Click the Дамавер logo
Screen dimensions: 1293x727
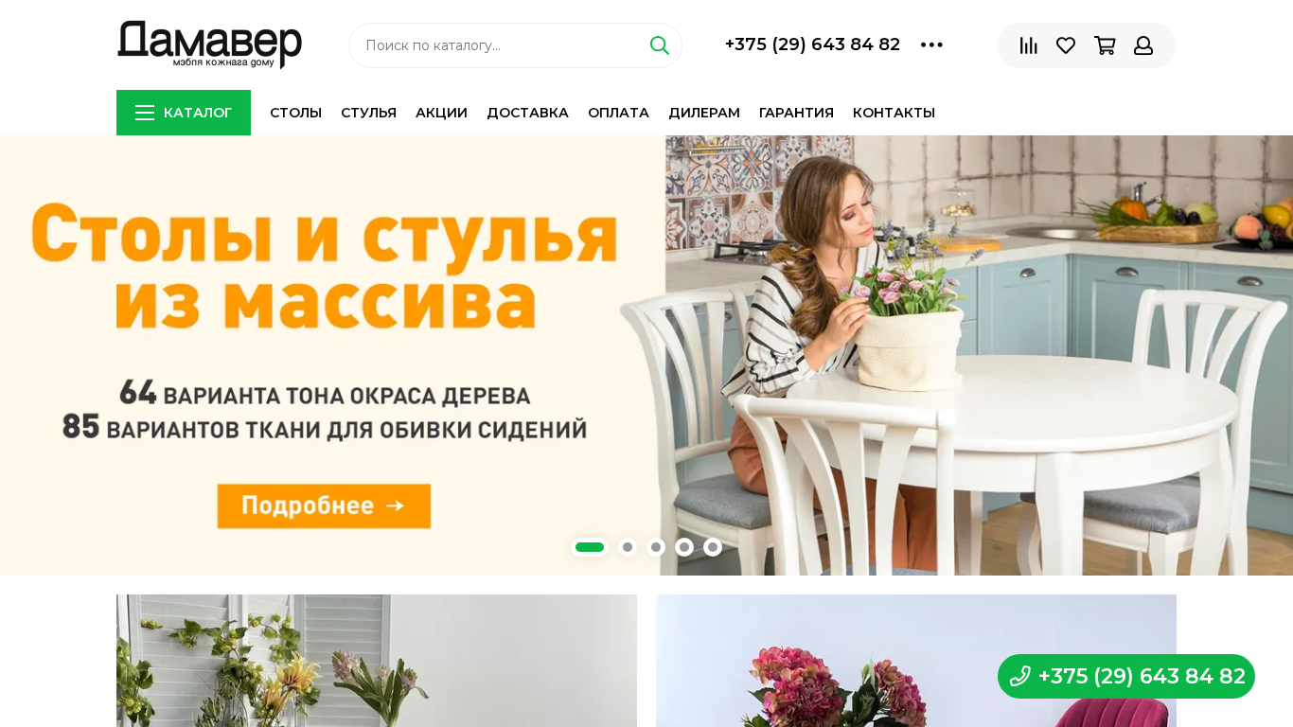click(209, 44)
